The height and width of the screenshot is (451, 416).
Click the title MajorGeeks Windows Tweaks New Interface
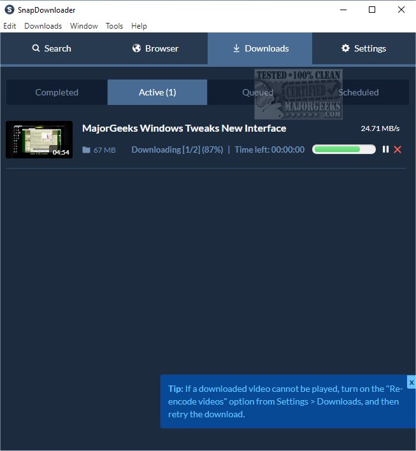point(184,128)
